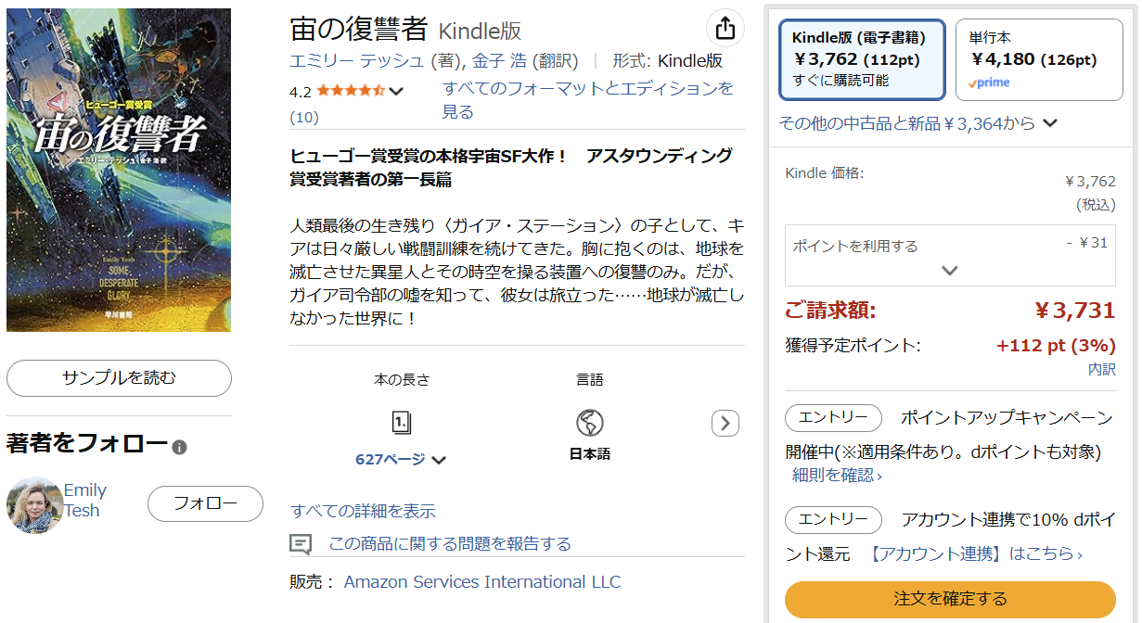Click the 宙の復讐者 book cover image
This screenshot has width=1142, height=623.
tap(119, 170)
